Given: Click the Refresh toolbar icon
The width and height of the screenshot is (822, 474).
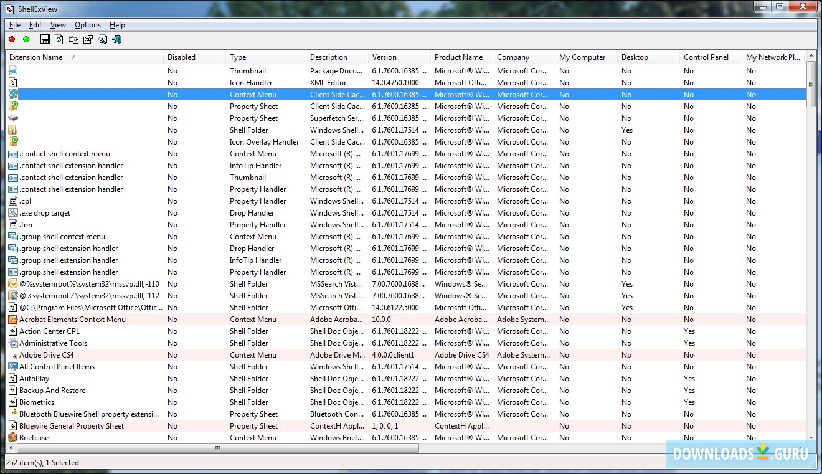Looking at the screenshot, I should [59, 39].
